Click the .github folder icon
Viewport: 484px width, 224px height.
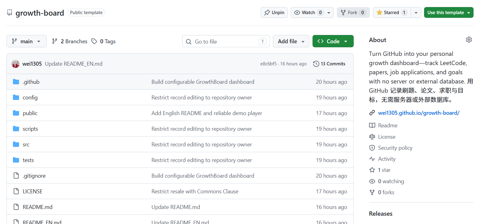coord(16,82)
